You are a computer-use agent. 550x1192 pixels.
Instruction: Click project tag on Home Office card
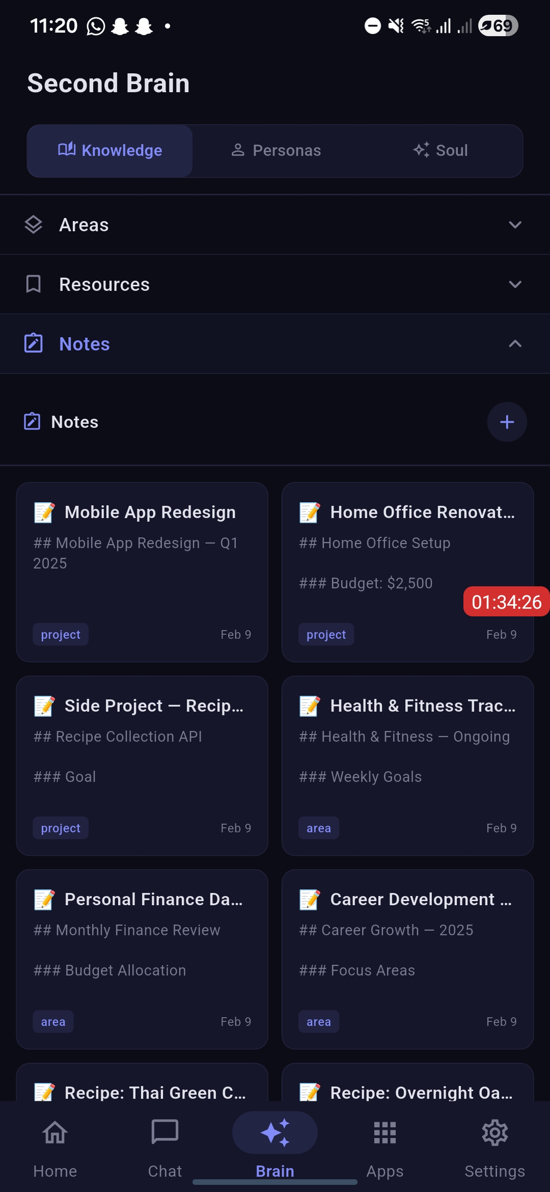pos(326,634)
